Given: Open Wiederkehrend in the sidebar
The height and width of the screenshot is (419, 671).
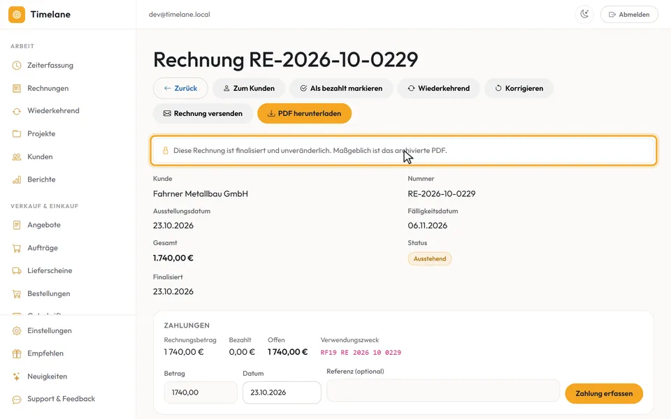Looking at the screenshot, I should (x=53, y=111).
